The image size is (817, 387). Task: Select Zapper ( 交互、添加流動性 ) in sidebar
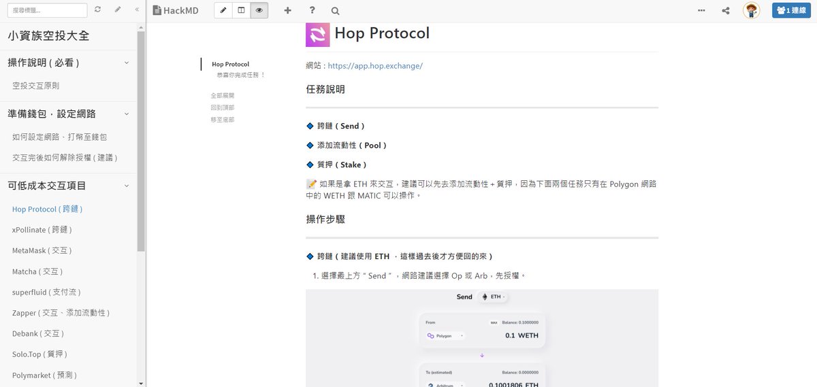[x=61, y=313]
